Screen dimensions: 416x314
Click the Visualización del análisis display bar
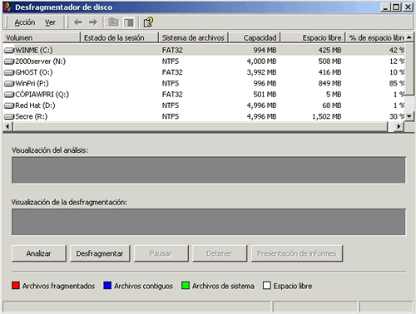tap(209, 170)
